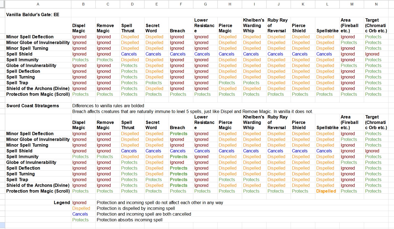
Task: Select column F header
Action: tap(181, 4)
